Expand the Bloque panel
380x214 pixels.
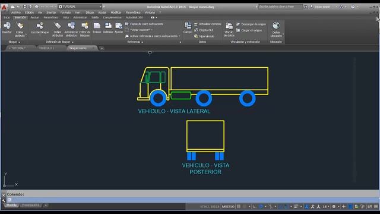[14, 42]
